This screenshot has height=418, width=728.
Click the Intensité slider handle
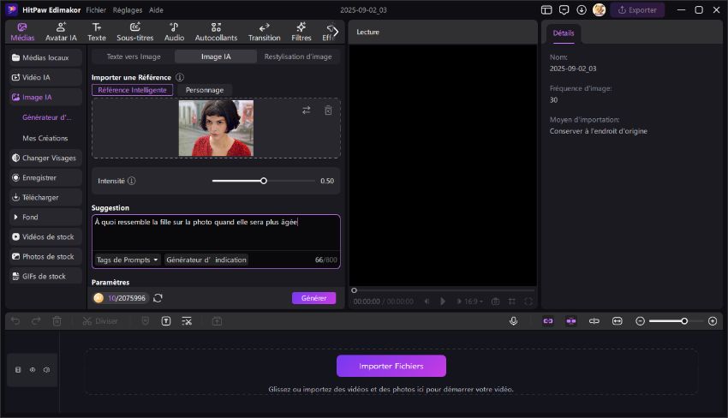point(264,181)
